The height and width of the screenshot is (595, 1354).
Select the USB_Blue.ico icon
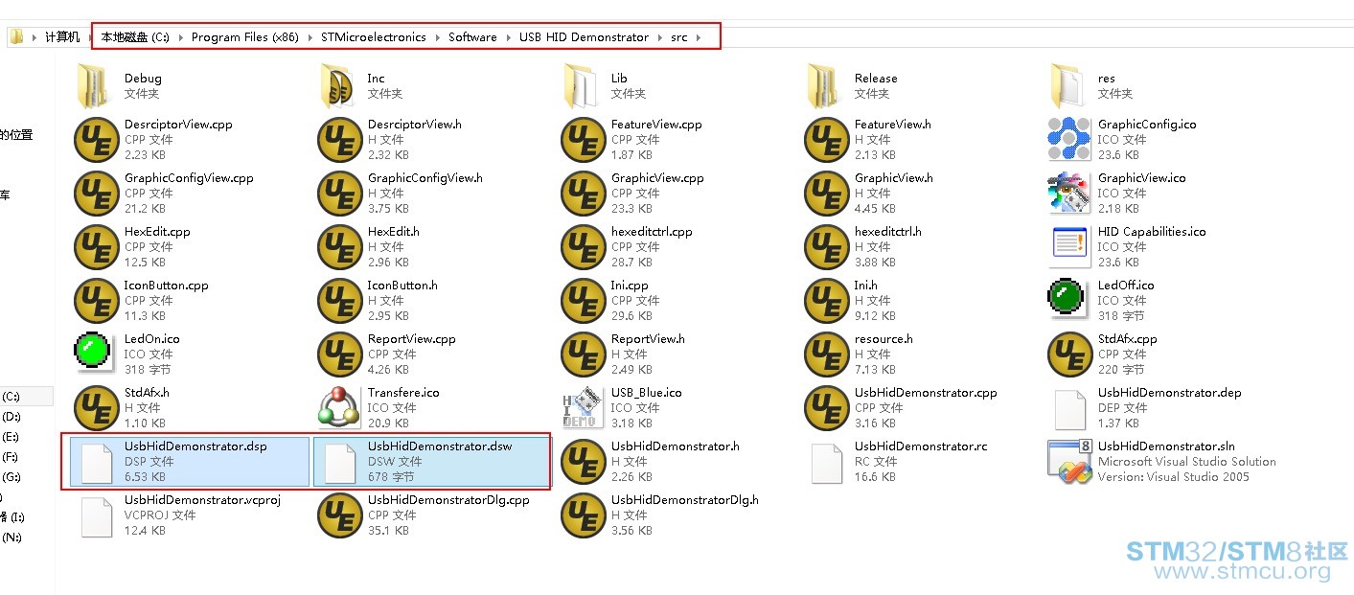point(583,408)
